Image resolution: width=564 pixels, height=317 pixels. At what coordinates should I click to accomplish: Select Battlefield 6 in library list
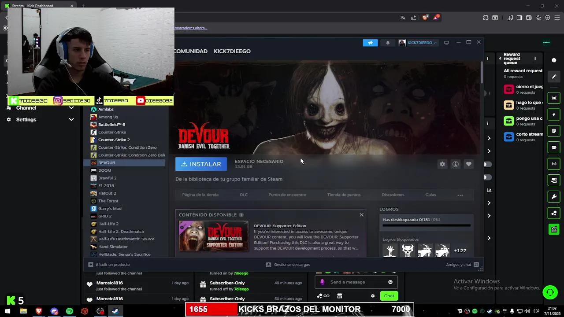[x=111, y=125]
